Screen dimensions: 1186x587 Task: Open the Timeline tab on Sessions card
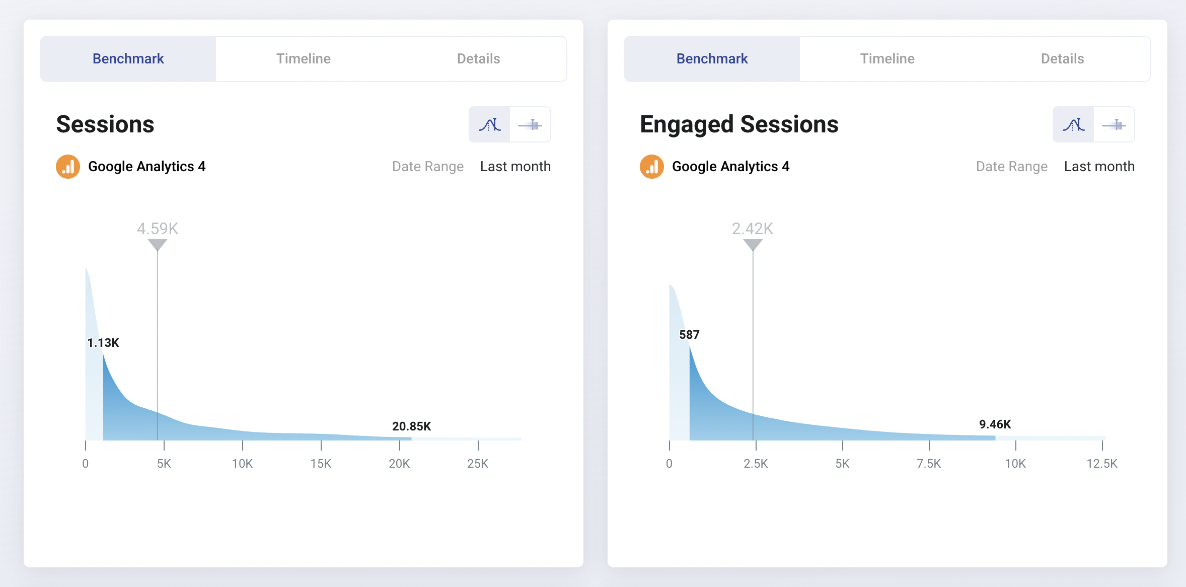click(303, 58)
